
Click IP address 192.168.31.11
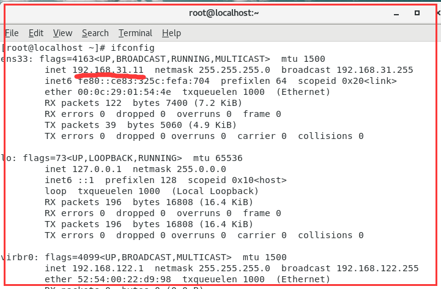[x=108, y=70]
